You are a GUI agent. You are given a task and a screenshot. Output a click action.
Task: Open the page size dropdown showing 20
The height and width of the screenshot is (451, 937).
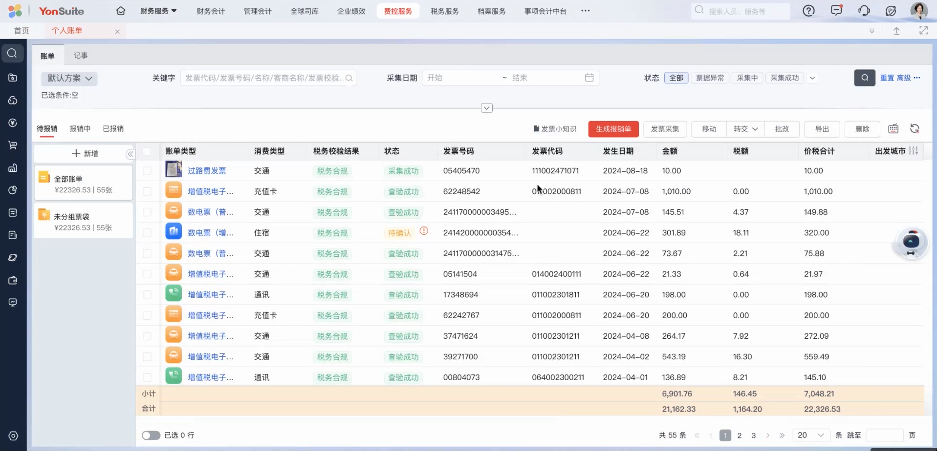tap(810, 435)
